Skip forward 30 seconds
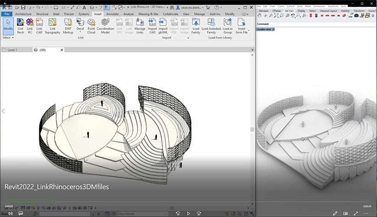This screenshot has height=217, width=377. pyautogui.click(x=198, y=214)
